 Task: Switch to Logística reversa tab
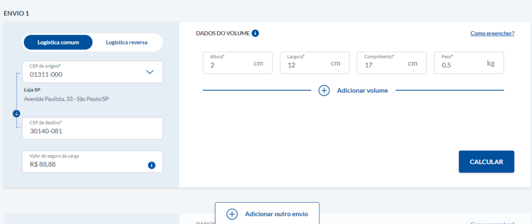[x=127, y=43]
